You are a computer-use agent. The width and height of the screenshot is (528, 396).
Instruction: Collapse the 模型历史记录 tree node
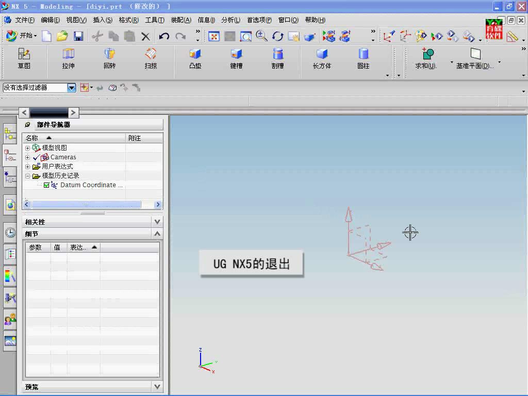[28, 176]
